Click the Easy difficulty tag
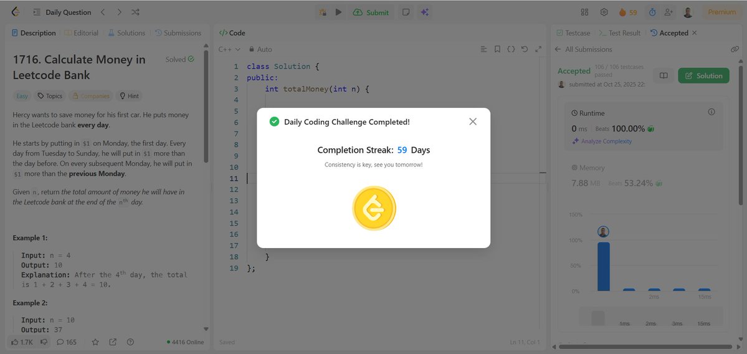 pos(22,96)
